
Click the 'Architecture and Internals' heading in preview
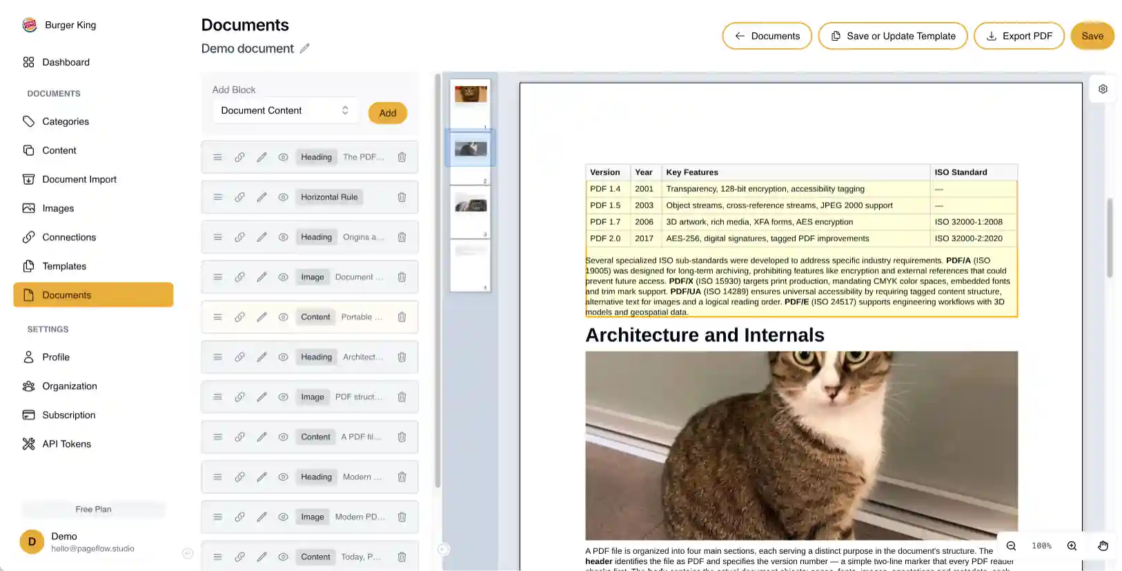click(705, 335)
